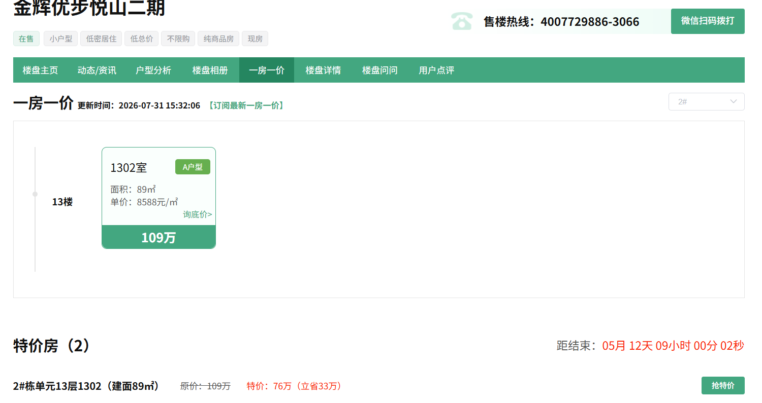762x403 pixels.
Task: Click the red countdown timer text
Action: click(x=673, y=346)
